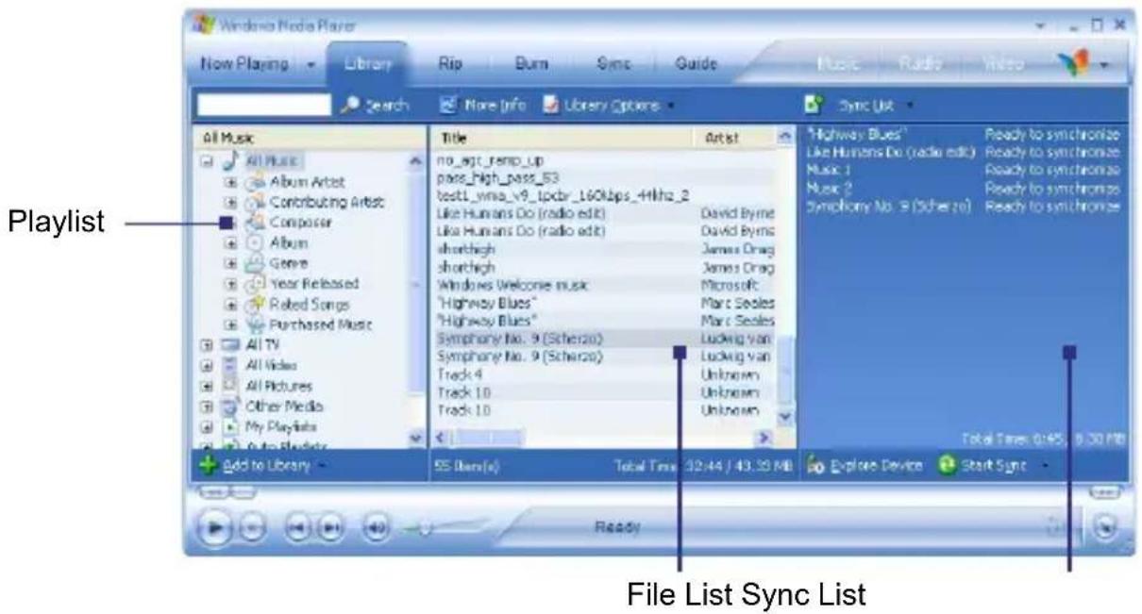
Task: Click the Sync List icon
Action: pos(813,105)
